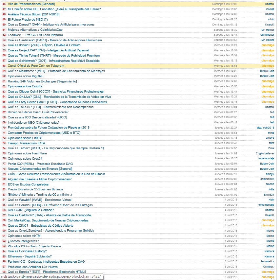
Task: Open the Mainframe [MFT] thread
Action: click(56, 71)
